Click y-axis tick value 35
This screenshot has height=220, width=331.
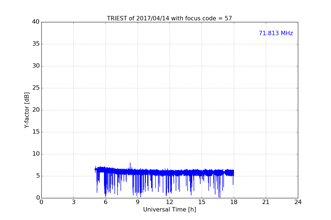(36, 44)
